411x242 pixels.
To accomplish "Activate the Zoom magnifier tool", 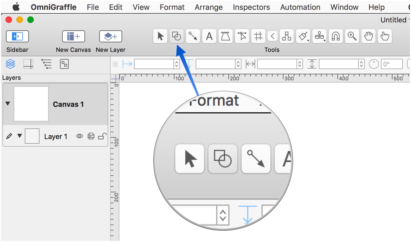I will (x=352, y=36).
